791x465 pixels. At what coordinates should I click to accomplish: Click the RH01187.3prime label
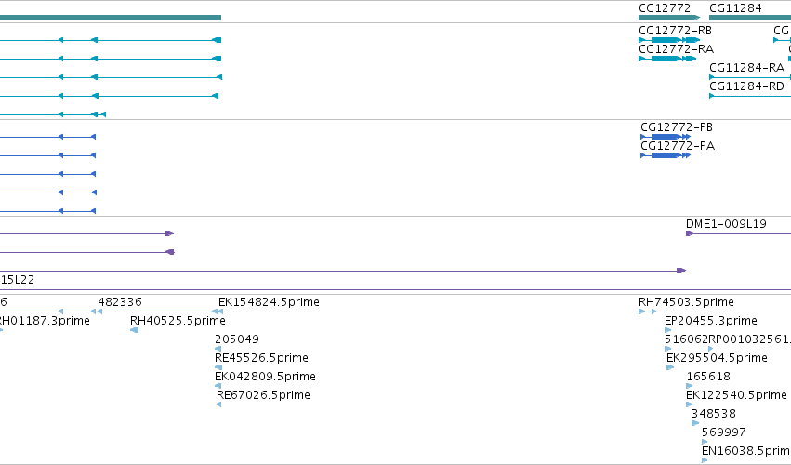pyautogui.click(x=44, y=321)
